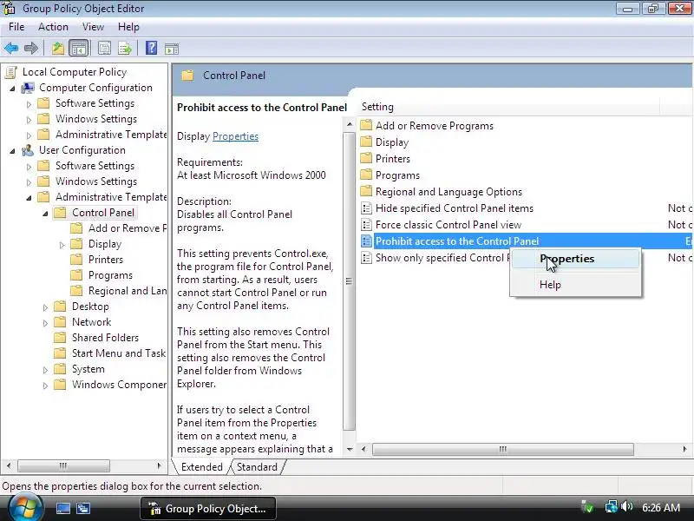Open the Action menu

(53, 27)
